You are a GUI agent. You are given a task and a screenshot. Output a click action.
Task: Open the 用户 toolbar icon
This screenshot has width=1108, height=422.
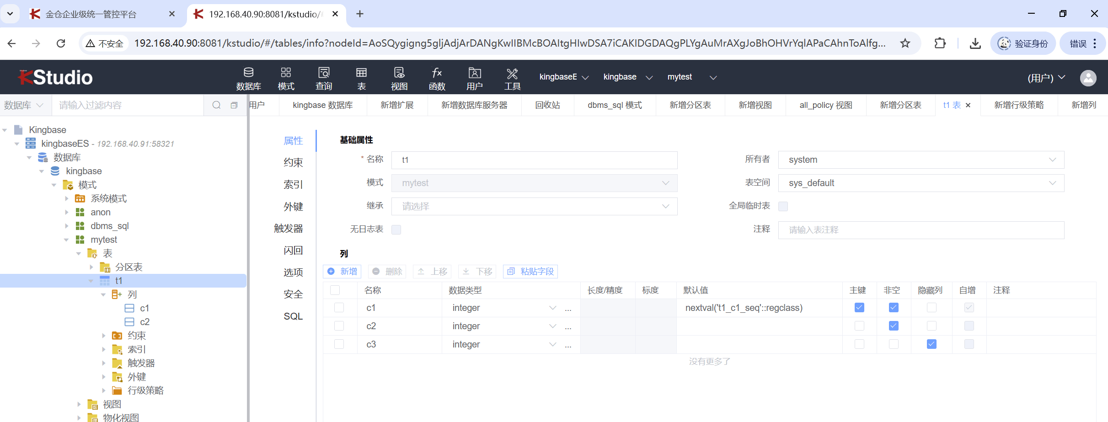(x=475, y=78)
